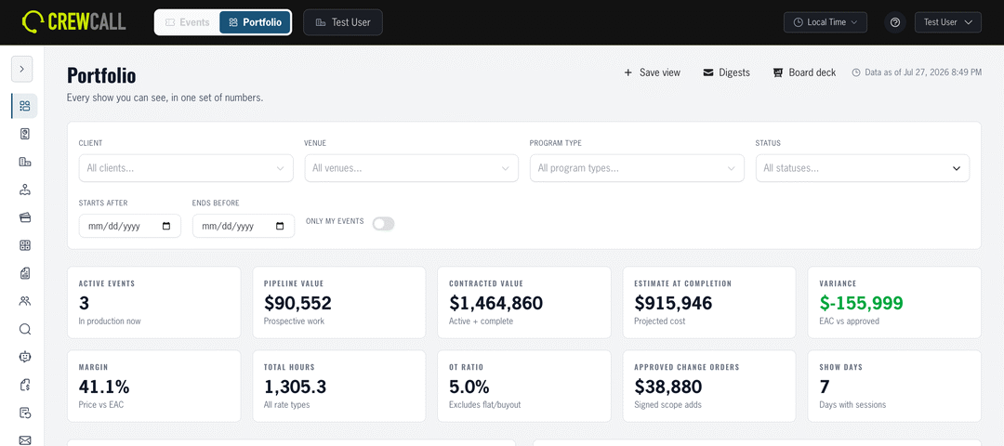Open the All statuses dropdown
This screenshot has height=446, width=1004.
863,168
